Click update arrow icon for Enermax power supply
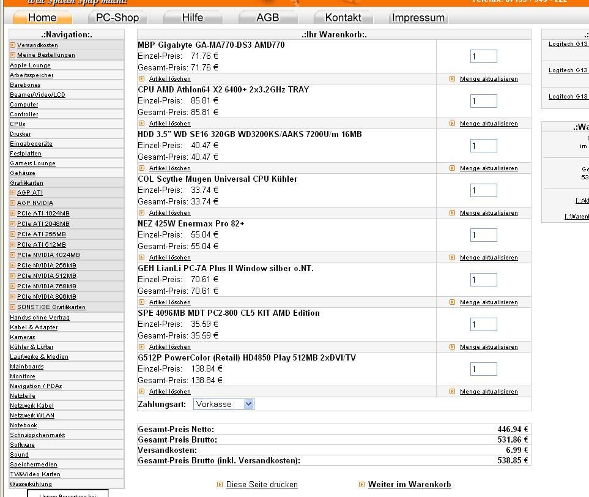 click(452, 258)
